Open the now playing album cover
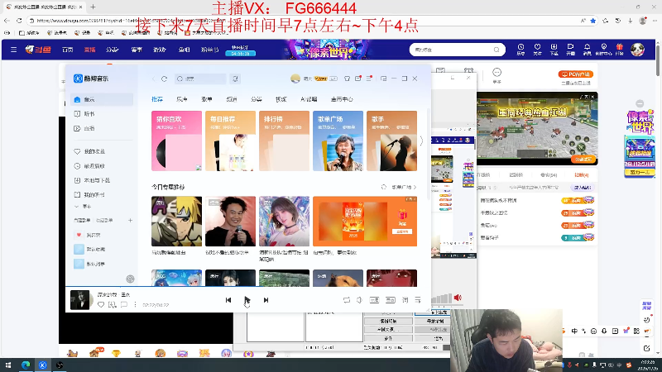This screenshot has height=372, width=662. [x=79, y=300]
